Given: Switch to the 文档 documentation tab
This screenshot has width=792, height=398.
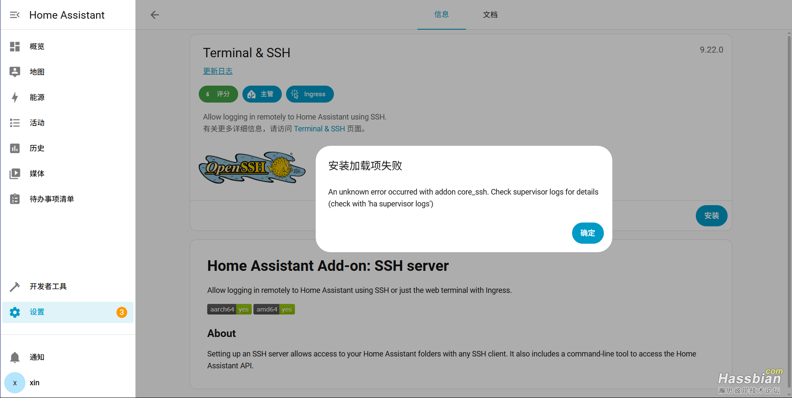Looking at the screenshot, I should [x=490, y=15].
